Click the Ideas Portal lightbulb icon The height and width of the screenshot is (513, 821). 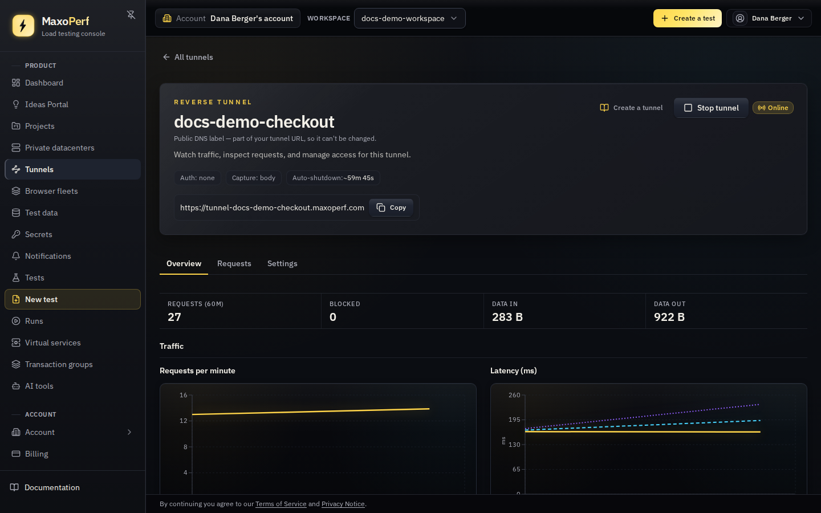[x=16, y=104]
